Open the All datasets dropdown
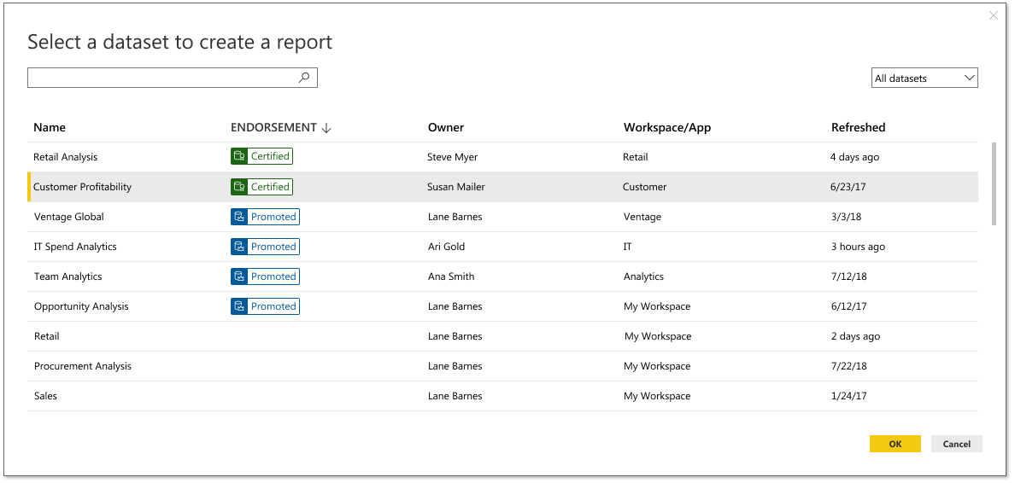1015x483 pixels. click(x=924, y=79)
